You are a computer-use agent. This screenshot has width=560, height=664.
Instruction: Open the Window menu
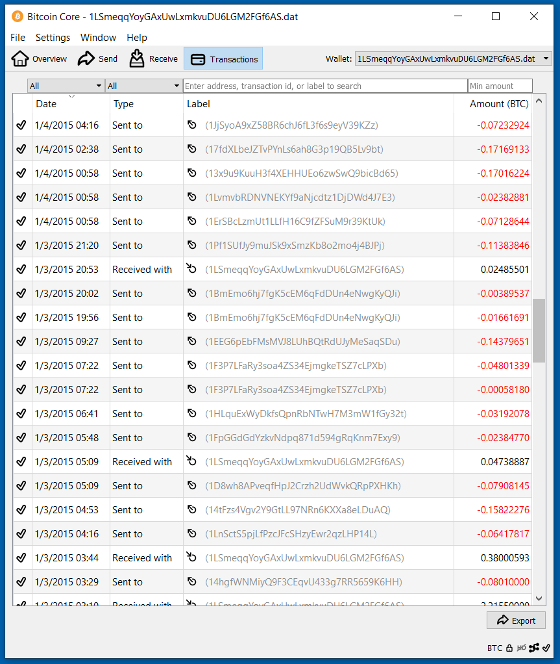tap(98, 37)
